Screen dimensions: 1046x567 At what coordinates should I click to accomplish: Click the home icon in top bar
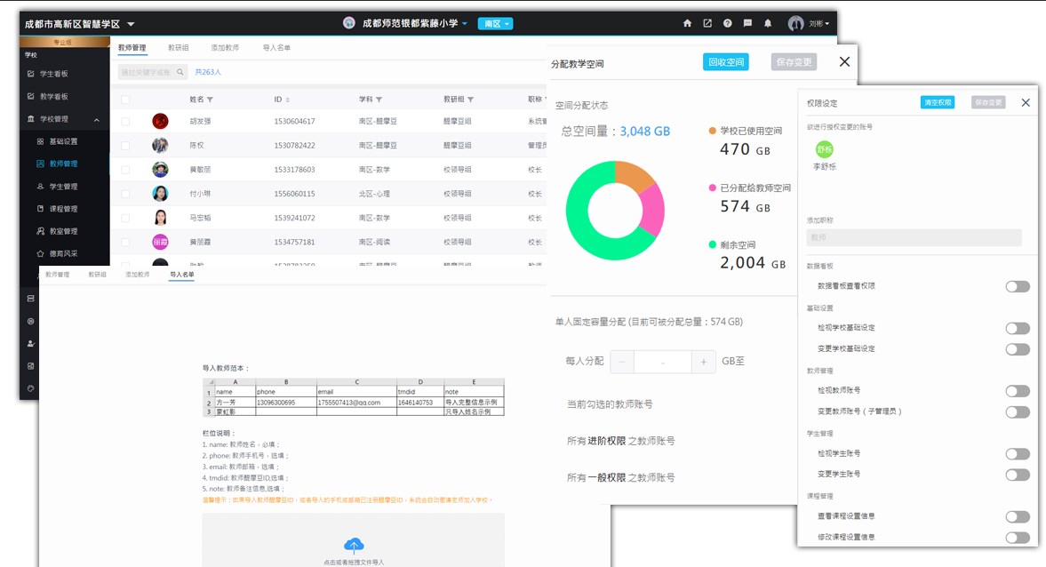687,24
